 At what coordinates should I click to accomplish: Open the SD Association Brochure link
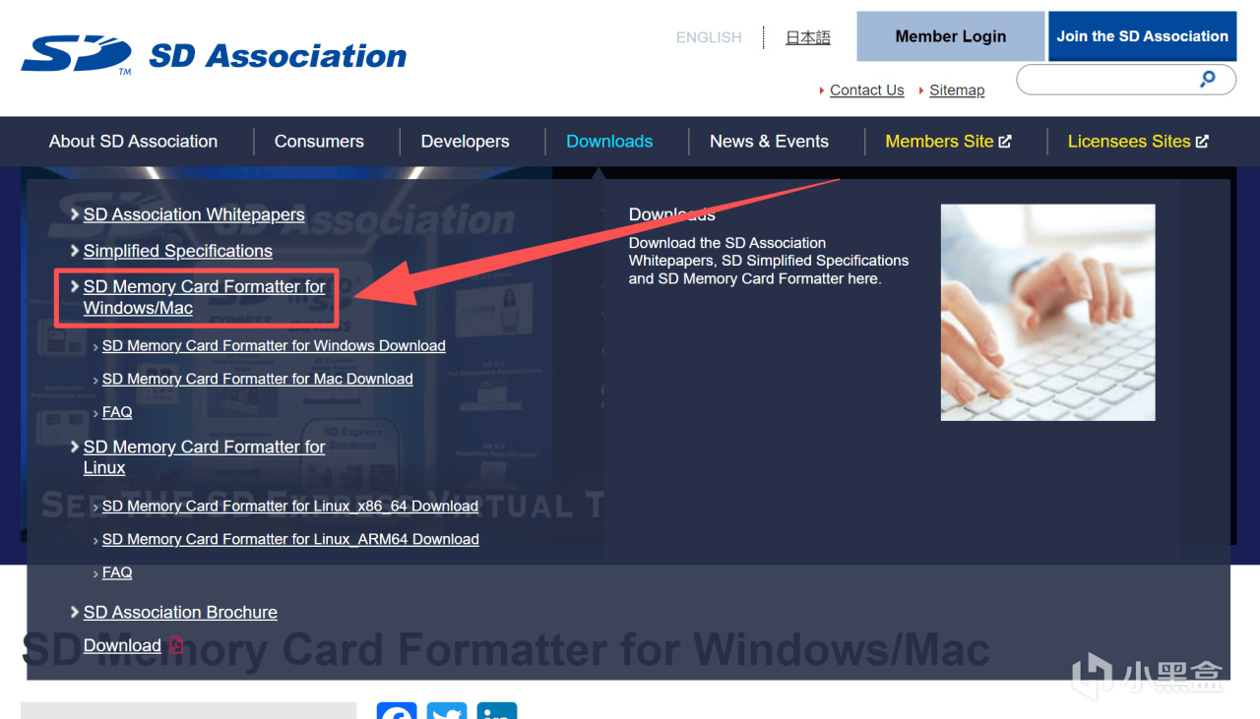click(x=180, y=612)
